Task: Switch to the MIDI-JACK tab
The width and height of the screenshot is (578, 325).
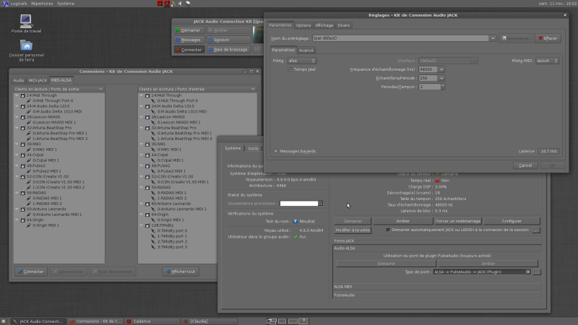Action: (38, 80)
